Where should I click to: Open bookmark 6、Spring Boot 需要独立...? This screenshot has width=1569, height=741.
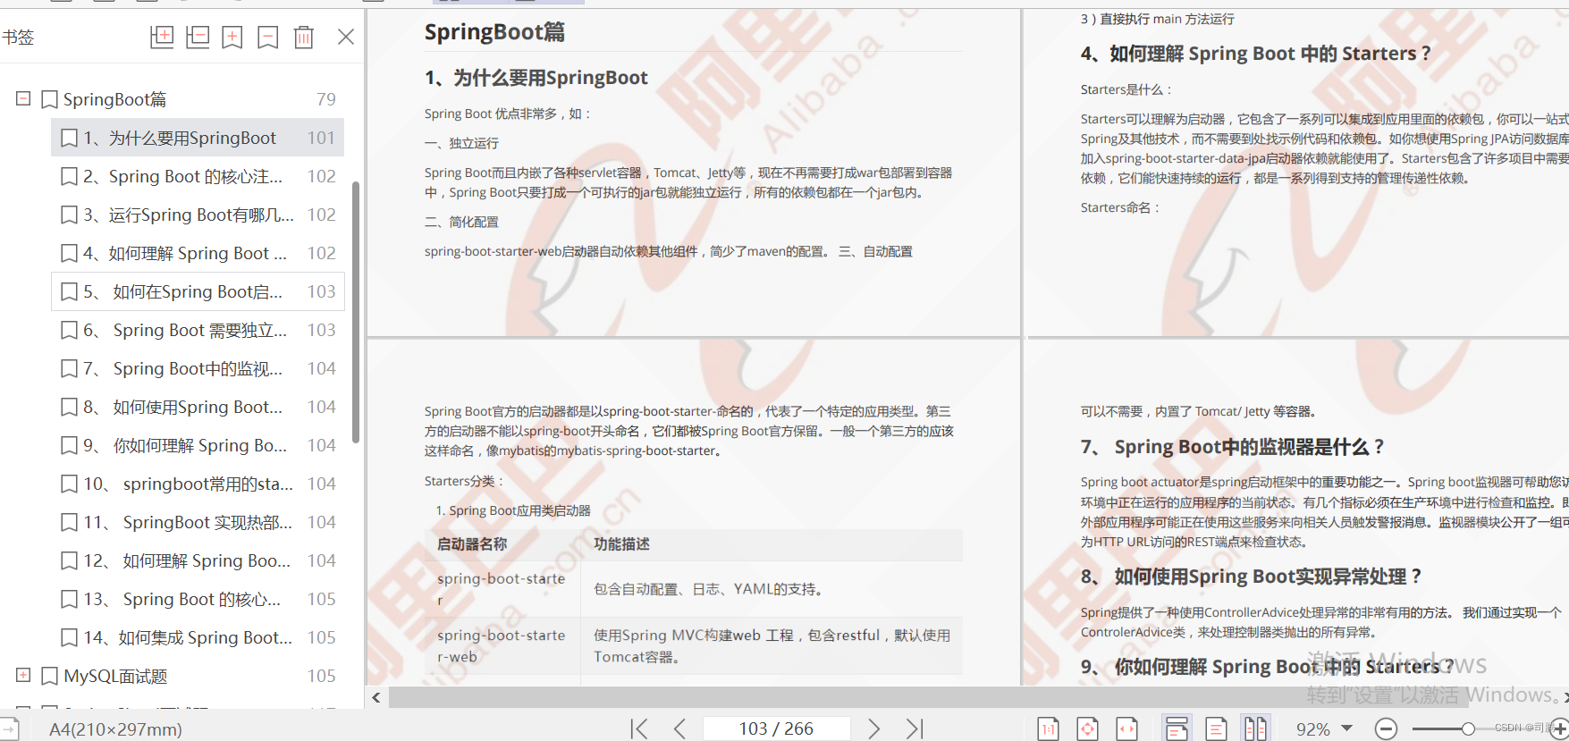pos(198,330)
